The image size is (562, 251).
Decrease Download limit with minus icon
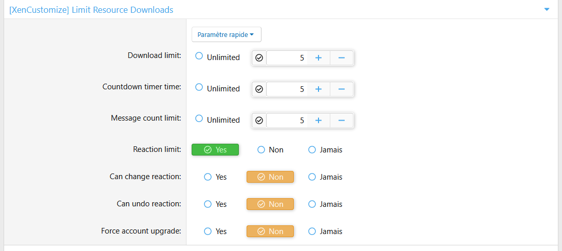(341, 58)
